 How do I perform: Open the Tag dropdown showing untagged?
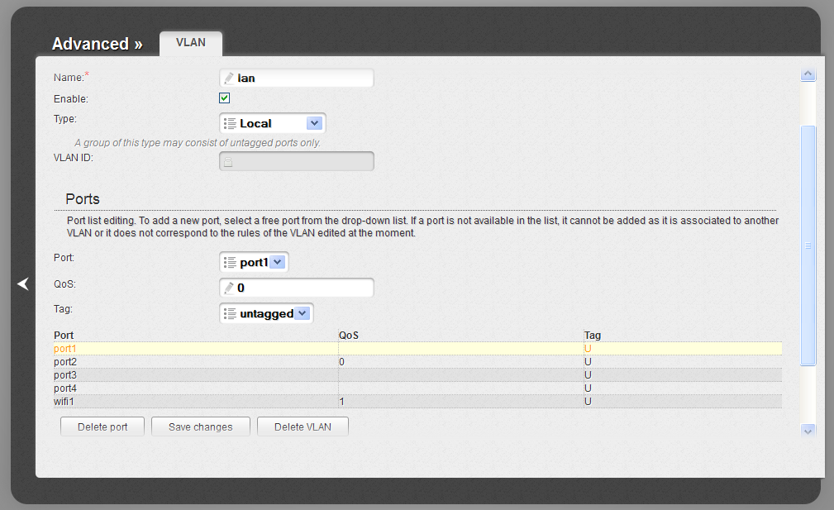click(266, 313)
